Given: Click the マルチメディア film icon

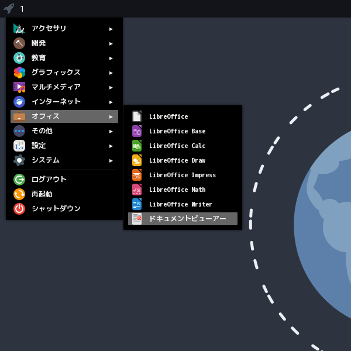Looking at the screenshot, I should pyautogui.click(x=19, y=87).
